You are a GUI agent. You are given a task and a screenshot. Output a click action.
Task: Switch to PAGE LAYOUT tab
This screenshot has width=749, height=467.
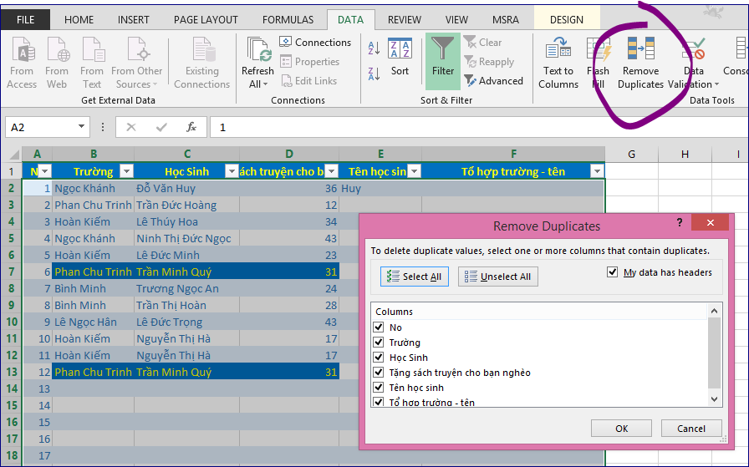pos(206,19)
